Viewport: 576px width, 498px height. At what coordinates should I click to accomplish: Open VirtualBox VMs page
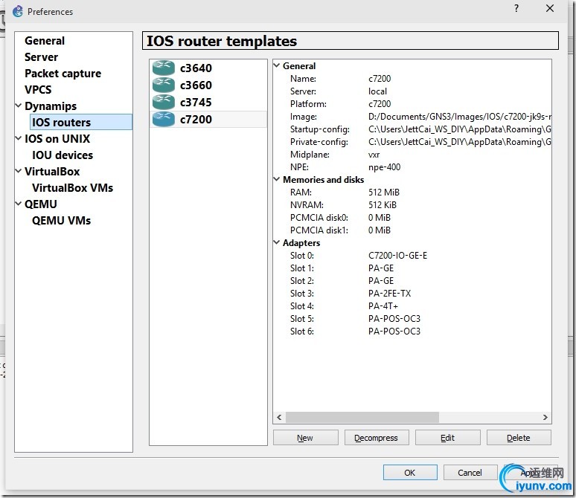click(72, 187)
